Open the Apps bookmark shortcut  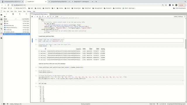(4, 8)
